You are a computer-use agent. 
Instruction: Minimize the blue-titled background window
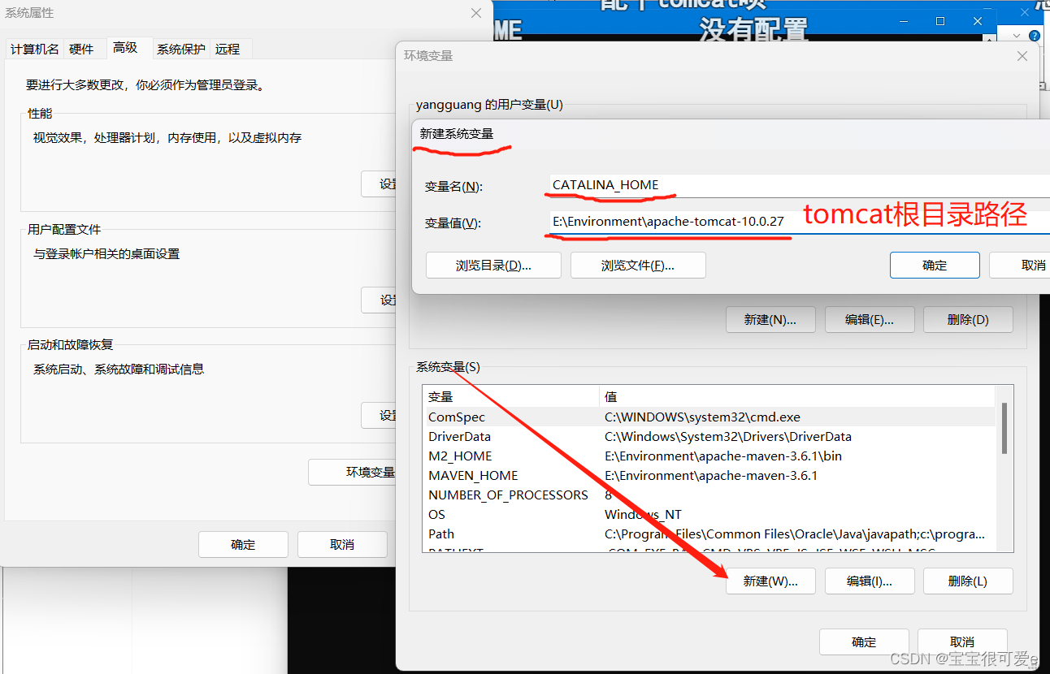(903, 21)
